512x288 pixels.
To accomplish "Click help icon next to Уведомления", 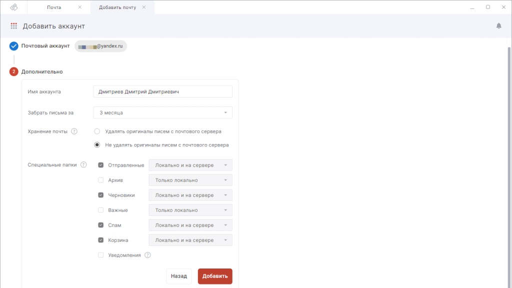I will 147,255.
